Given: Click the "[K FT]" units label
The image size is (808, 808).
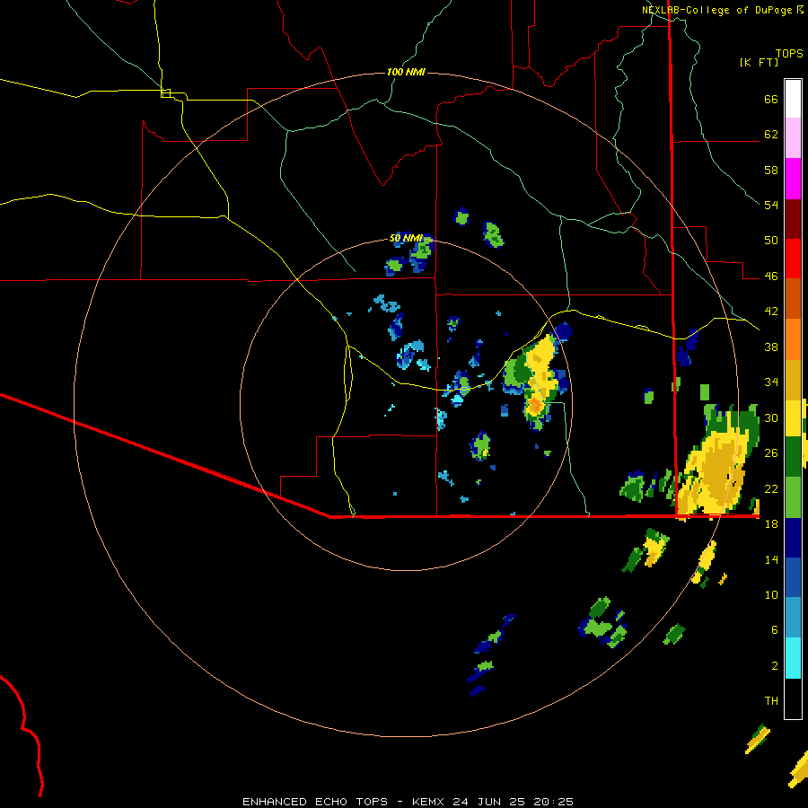Looking at the screenshot, I should point(759,62).
